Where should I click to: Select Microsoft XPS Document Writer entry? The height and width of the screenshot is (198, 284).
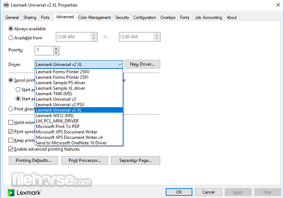79,132
